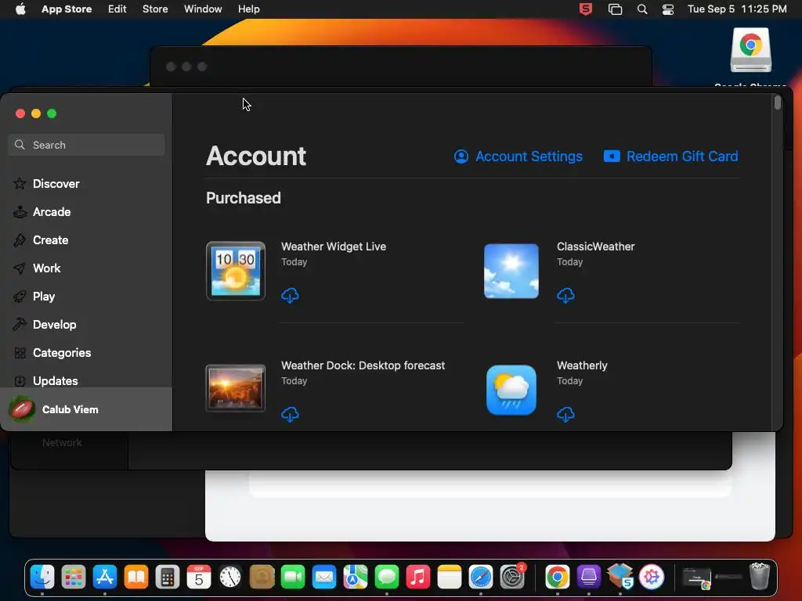The image size is (802, 601).
Task: Open Calculator from the Dock
Action: (168, 577)
